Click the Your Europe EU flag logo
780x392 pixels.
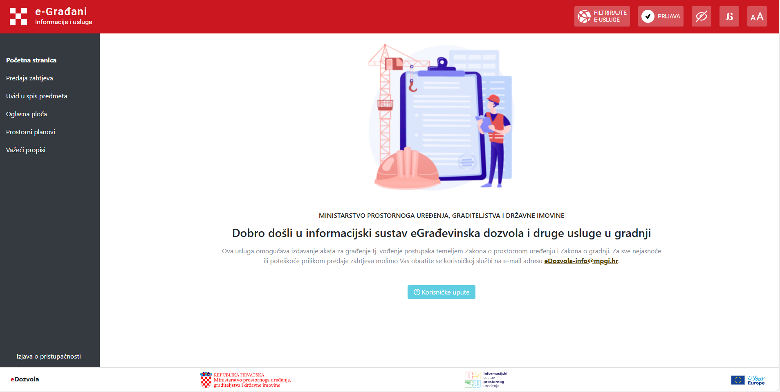coord(748,380)
